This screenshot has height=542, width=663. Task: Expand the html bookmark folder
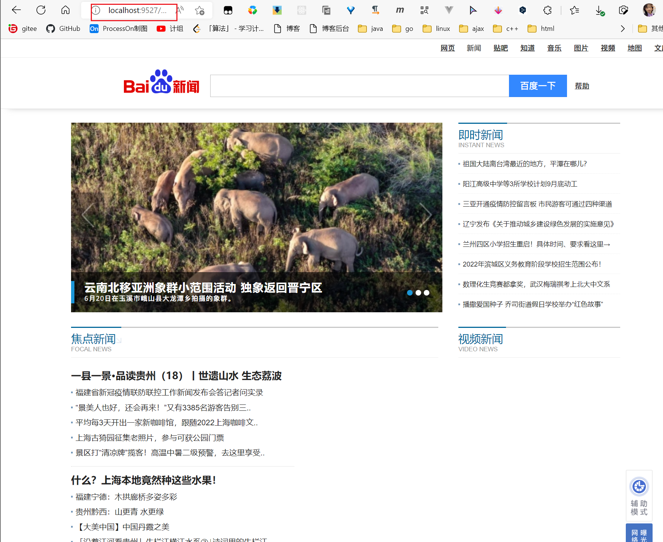[541, 29]
